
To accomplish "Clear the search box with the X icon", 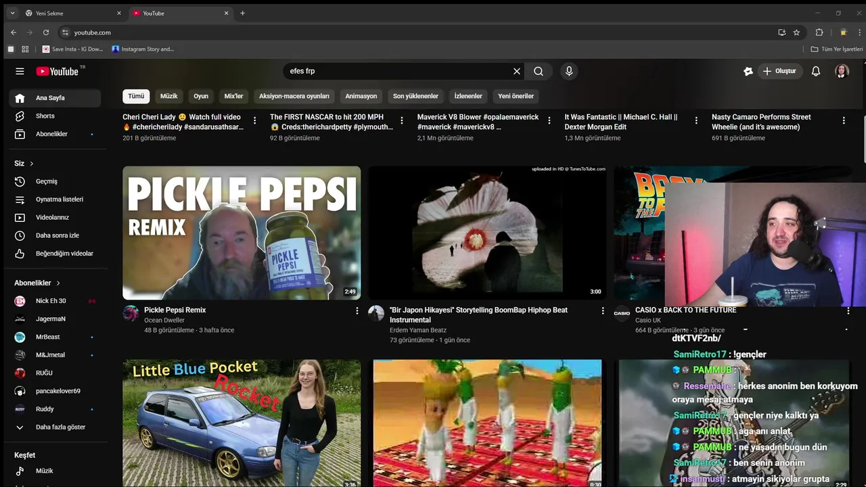I will click(517, 71).
